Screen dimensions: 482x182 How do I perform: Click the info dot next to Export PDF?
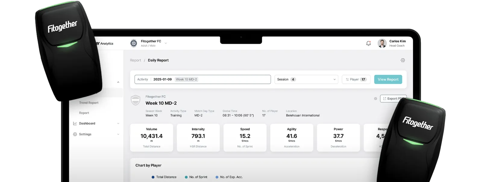coord(375,99)
